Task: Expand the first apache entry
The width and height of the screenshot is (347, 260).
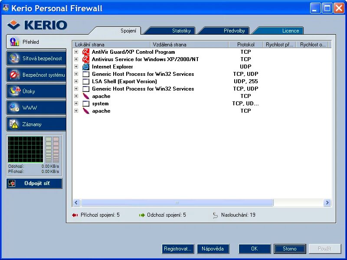Action: pyautogui.click(x=76, y=96)
